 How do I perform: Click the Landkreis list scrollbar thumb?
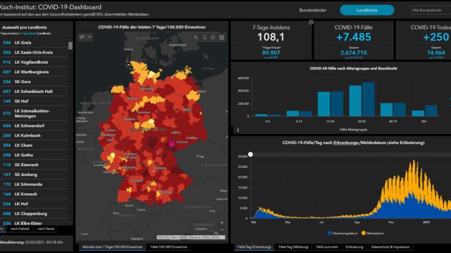(71, 45)
